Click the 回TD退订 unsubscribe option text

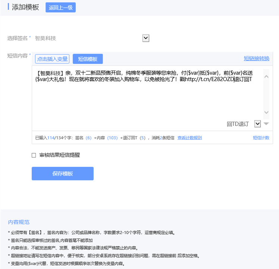(238, 124)
